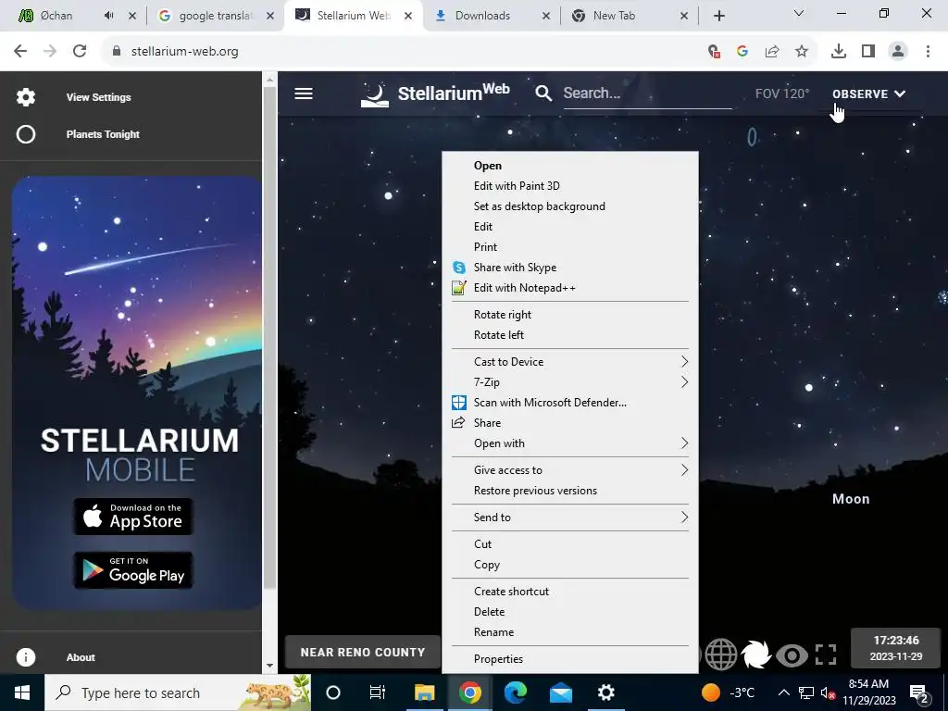Select Scan with Microsoft Defender
948x711 pixels.
pos(550,403)
